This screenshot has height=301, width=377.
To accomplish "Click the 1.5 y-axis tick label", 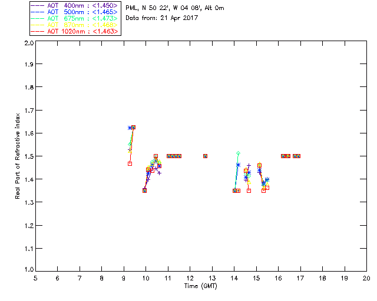I will [29, 156].
